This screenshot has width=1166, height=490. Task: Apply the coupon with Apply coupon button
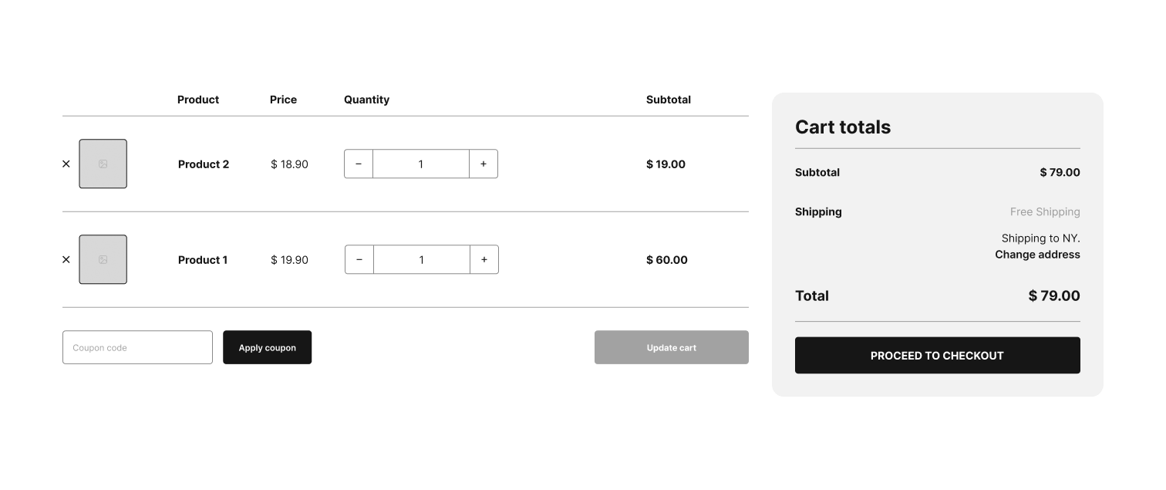(x=268, y=347)
